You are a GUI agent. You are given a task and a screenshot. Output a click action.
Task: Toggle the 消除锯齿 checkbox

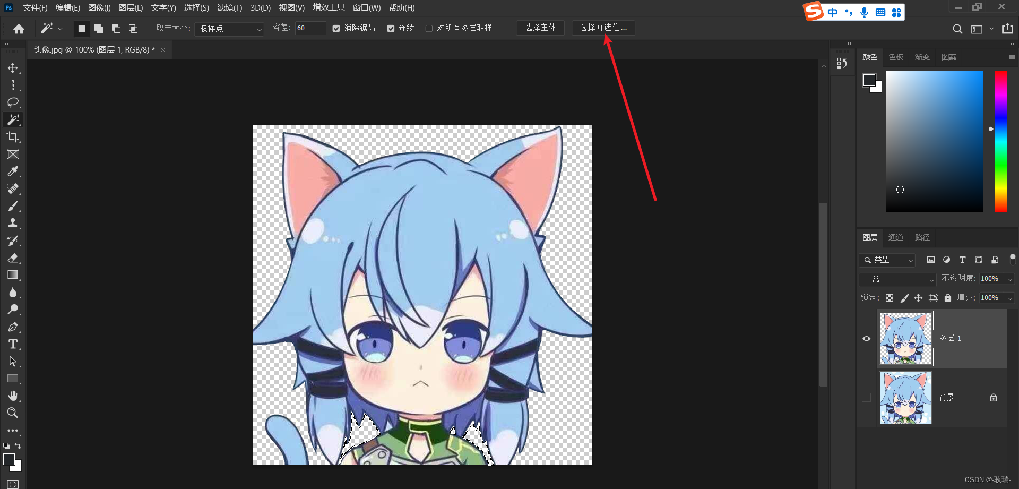pos(336,29)
